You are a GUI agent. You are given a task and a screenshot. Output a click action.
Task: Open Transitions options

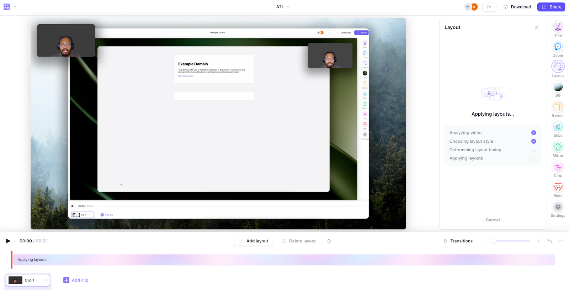point(457,241)
